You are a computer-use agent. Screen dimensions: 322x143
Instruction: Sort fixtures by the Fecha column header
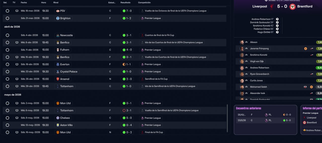[x=24, y=2]
